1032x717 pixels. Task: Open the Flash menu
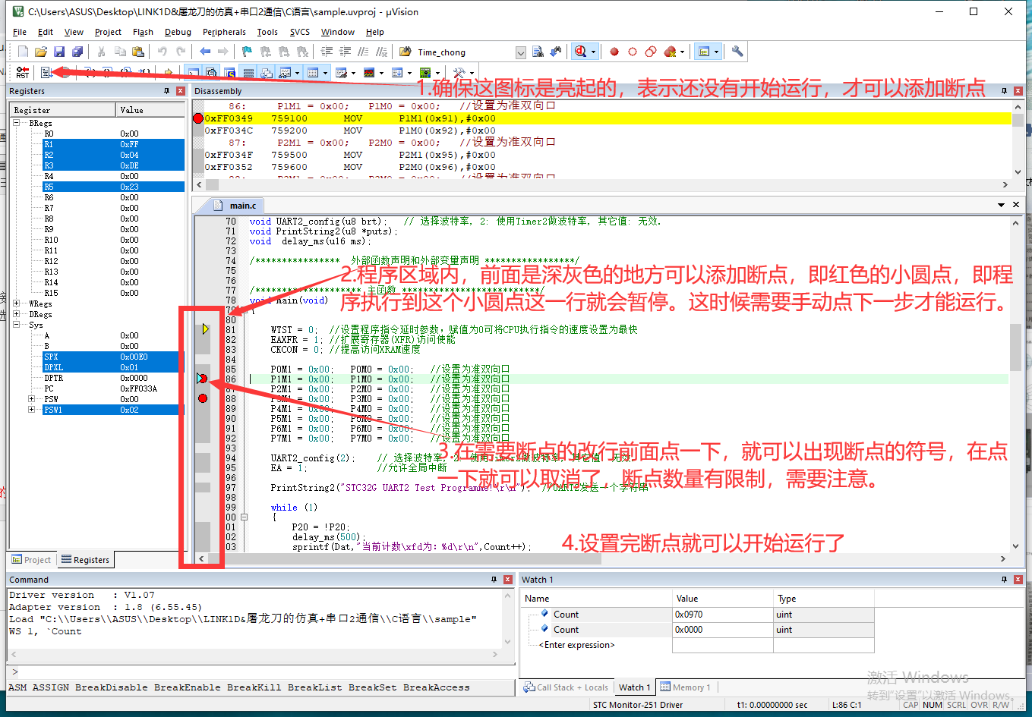click(x=143, y=32)
